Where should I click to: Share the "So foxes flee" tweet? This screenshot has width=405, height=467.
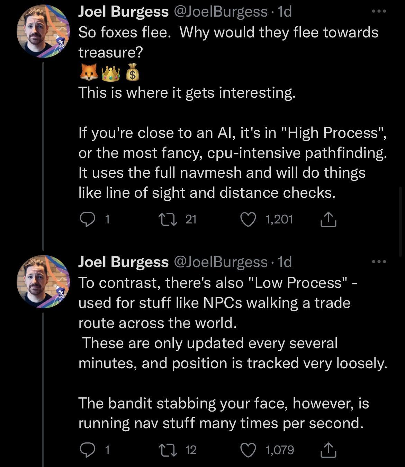328,220
